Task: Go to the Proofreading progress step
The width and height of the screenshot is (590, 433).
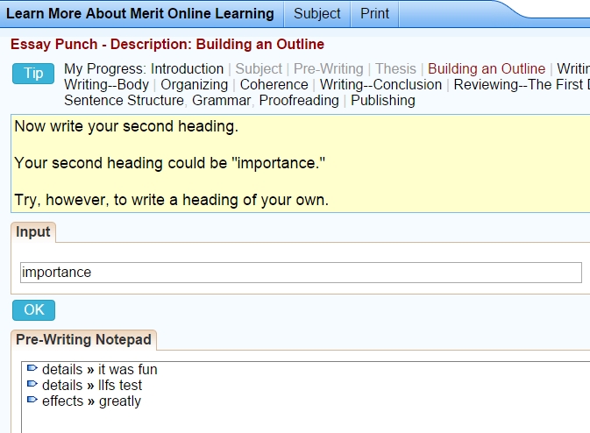Action: pyautogui.click(x=299, y=101)
